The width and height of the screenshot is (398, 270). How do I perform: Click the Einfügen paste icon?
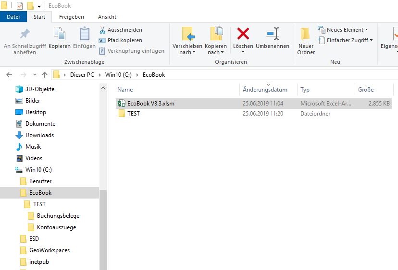pyautogui.click(x=85, y=35)
